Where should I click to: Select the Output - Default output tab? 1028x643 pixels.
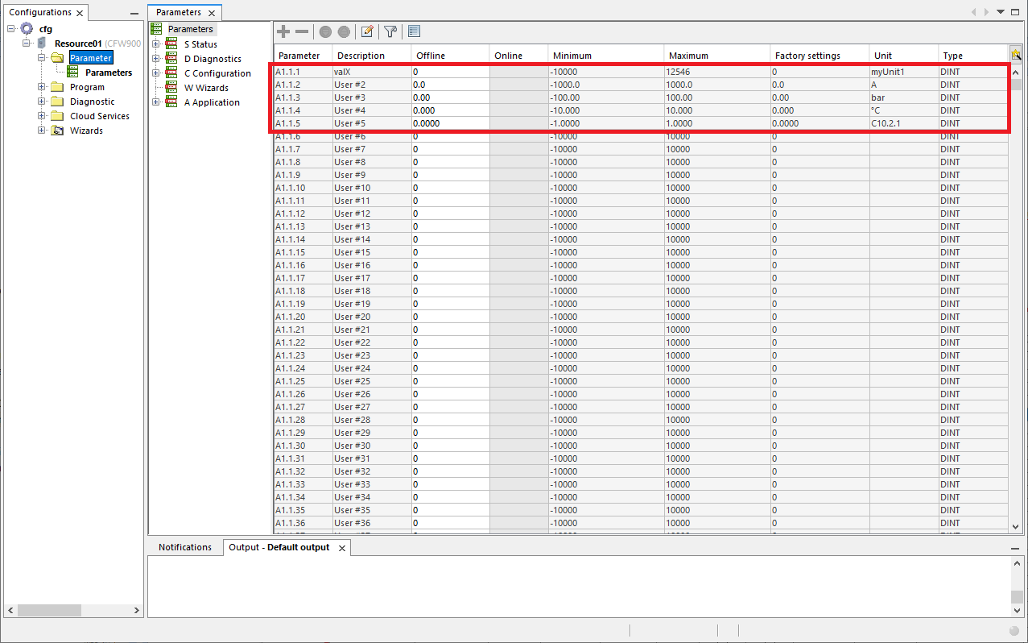click(x=278, y=546)
